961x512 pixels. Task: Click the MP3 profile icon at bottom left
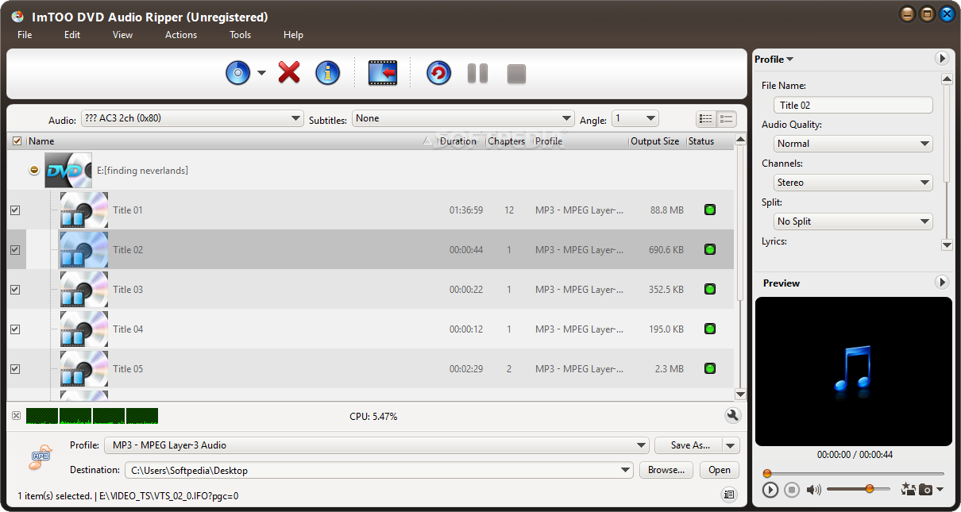tap(40, 458)
